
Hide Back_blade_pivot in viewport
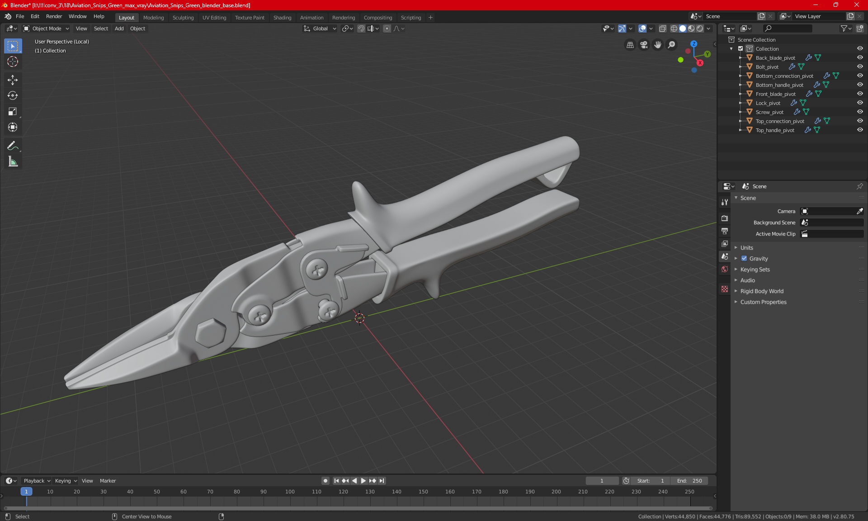click(860, 57)
